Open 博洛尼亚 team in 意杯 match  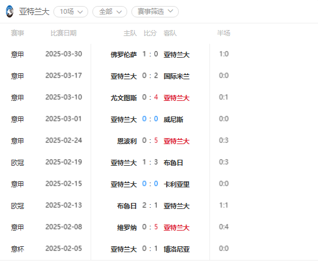(176, 249)
